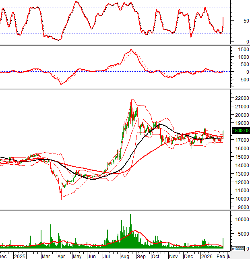This screenshot has width=250, height=259.
Task: Select the 2026 label on the time axis
Action: tap(207, 256)
